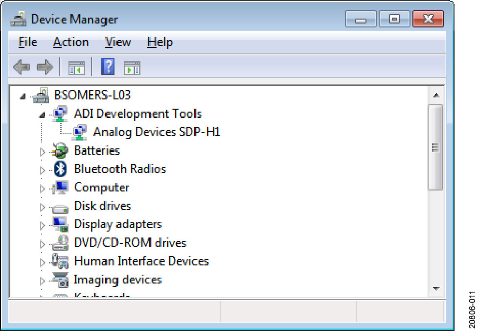Click the scrollbar down arrow
Viewport: 478px width, 331px height.
point(436,288)
